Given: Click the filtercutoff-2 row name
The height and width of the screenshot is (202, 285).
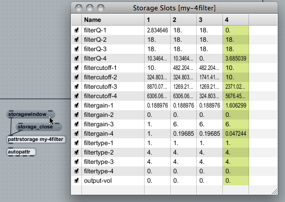Looking at the screenshot, I should click(x=100, y=77).
